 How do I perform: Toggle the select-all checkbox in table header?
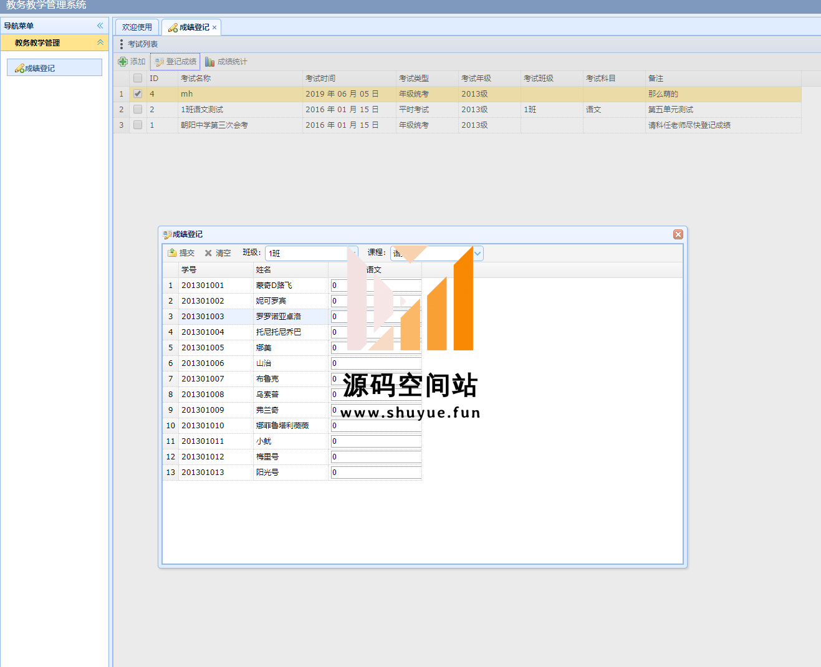point(138,79)
